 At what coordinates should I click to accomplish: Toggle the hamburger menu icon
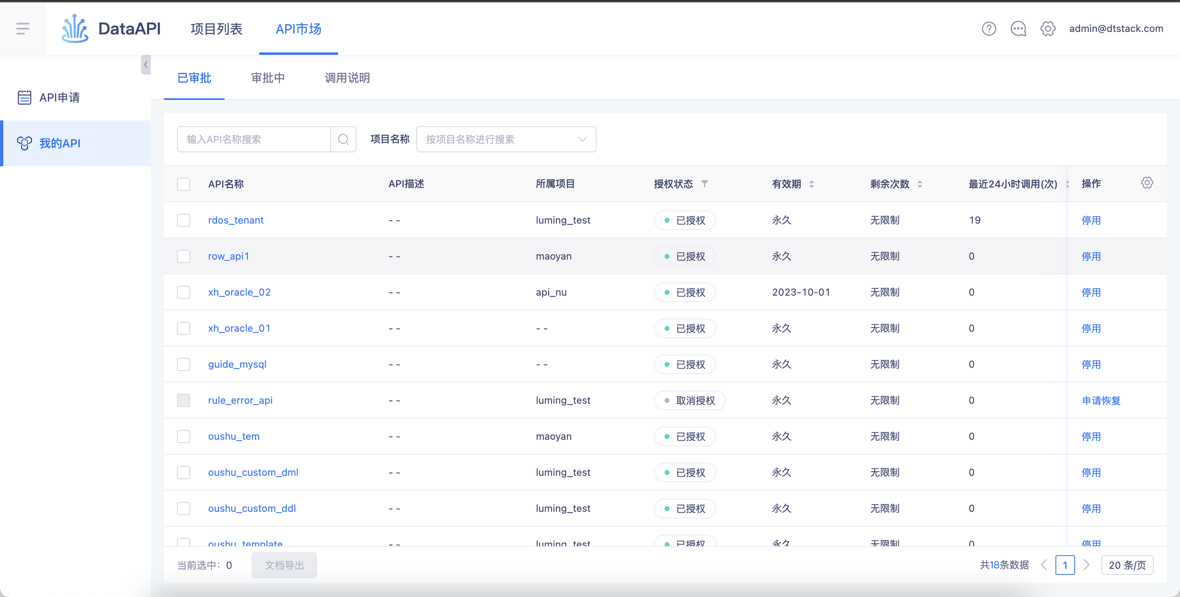point(23,29)
